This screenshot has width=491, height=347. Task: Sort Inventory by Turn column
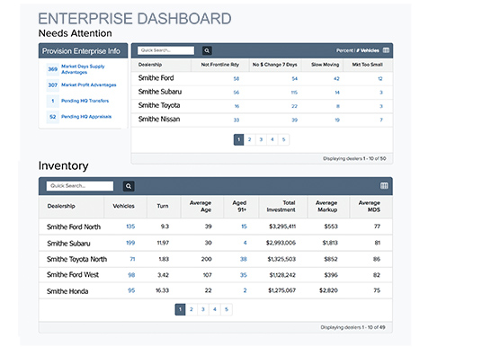[x=163, y=206]
